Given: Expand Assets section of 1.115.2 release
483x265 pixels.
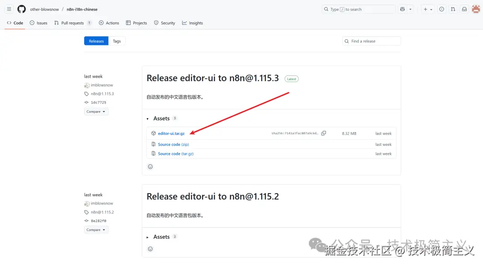Looking at the screenshot, I should (x=161, y=237).
